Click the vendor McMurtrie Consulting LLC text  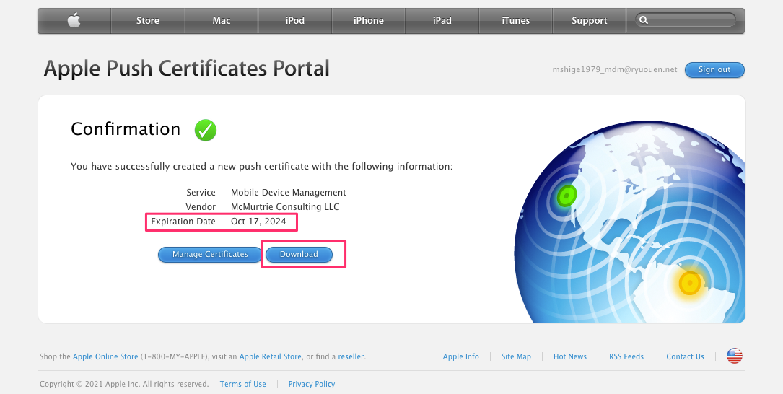pyautogui.click(x=285, y=206)
